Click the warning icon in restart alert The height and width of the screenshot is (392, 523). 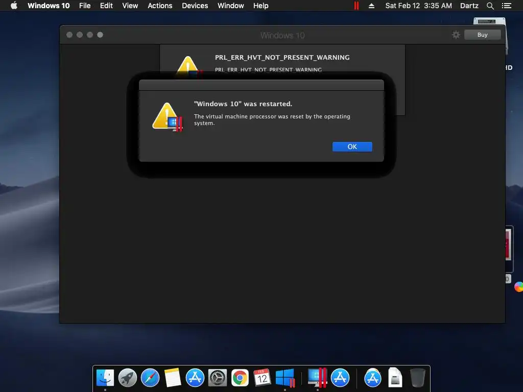click(x=167, y=117)
